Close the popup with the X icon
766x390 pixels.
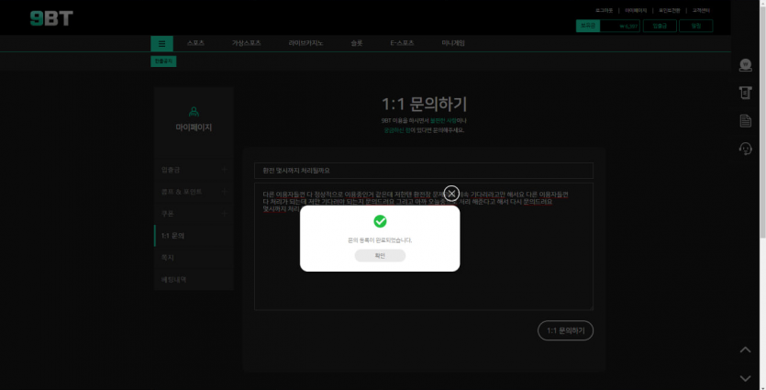coord(451,194)
